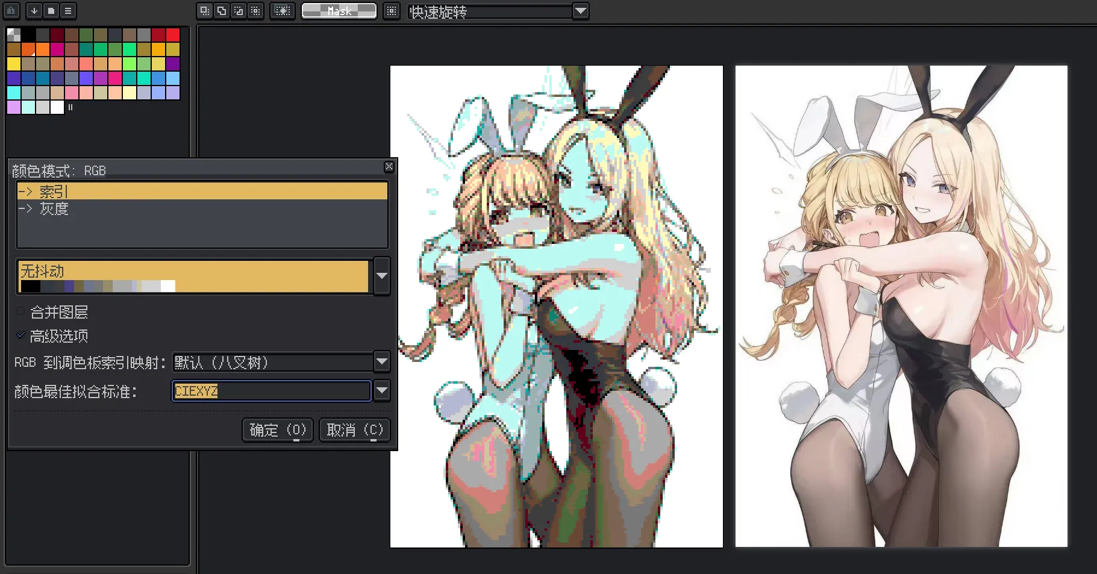Open the RGB 到调色板索引映射 dropdown arrow
1097x574 pixels.
(382, 361)
